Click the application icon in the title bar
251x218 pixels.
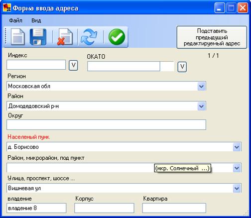point(7,7)
